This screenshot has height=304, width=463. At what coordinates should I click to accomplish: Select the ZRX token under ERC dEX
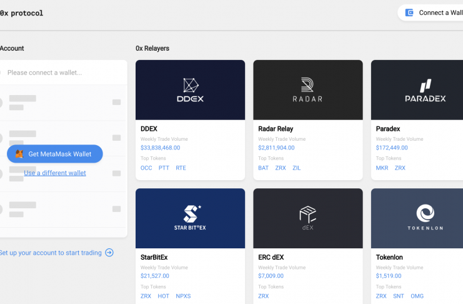coord(264,296)
